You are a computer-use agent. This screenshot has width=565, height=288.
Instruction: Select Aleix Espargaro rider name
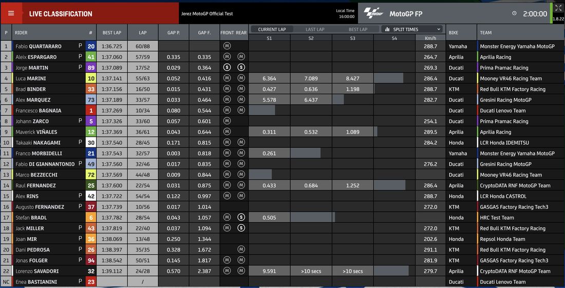pyautogui.click(x=36, y=57)
